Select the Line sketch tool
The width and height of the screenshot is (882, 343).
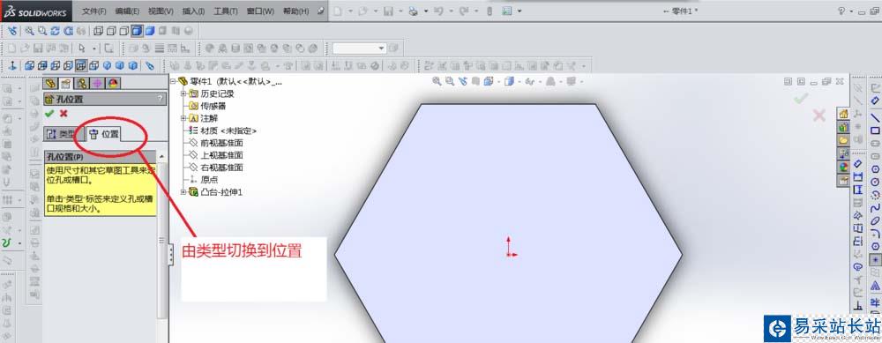(x=875, y=117)
